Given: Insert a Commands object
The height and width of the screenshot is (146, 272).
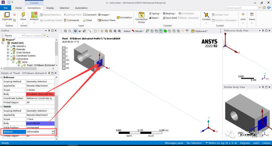Looking at the screenshot, I should pos(72,20).
